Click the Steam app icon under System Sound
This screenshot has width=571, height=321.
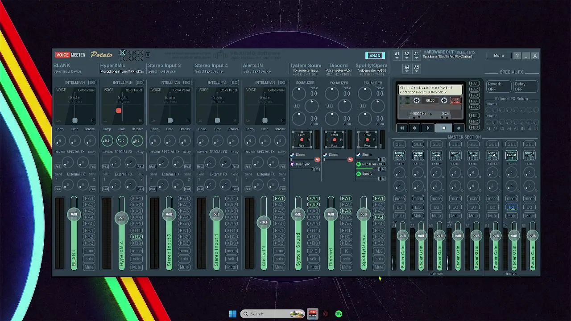coord(292,155)
